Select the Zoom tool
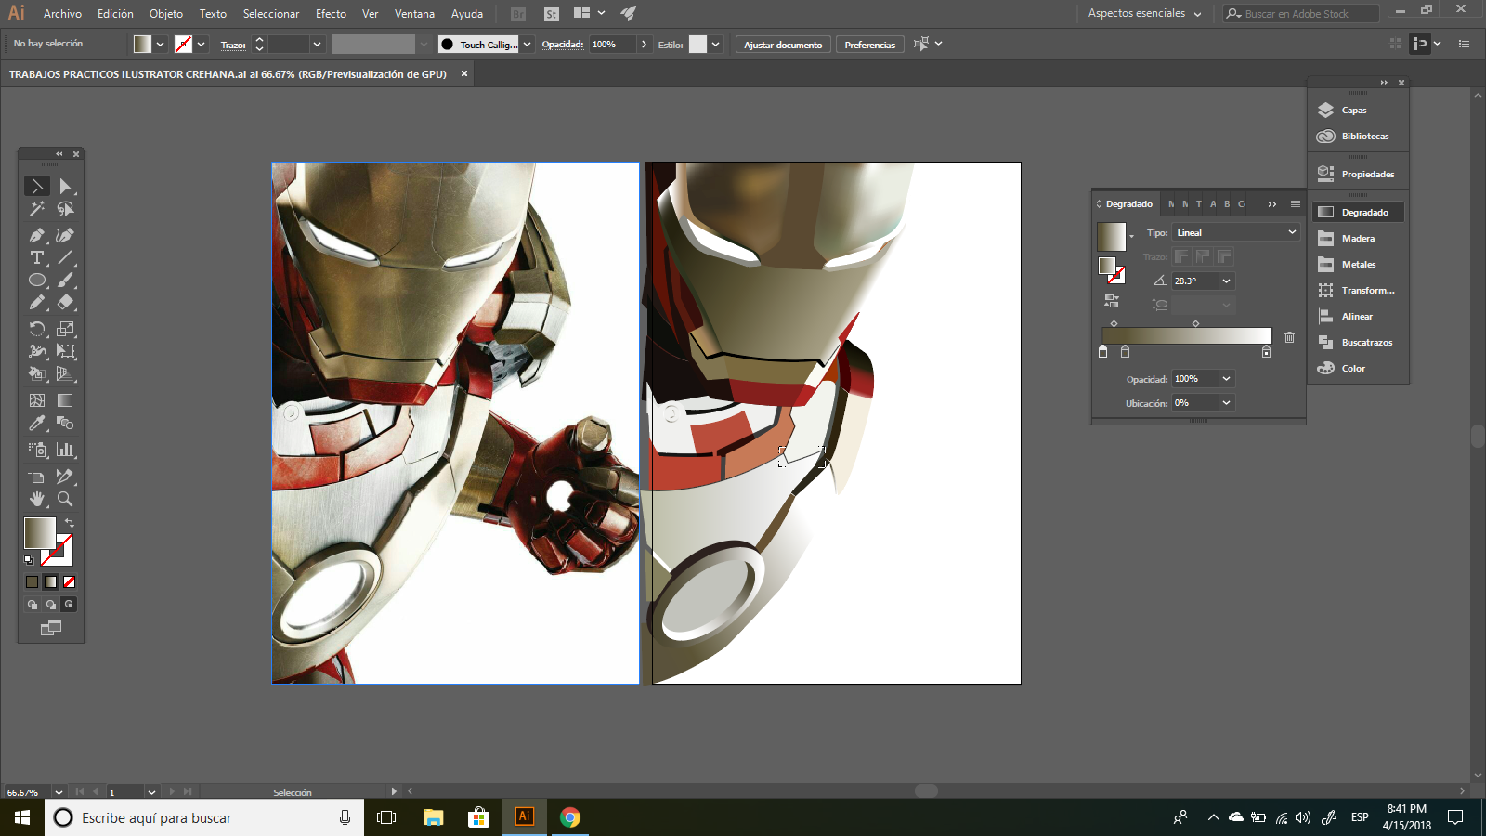This screenshot has width=1486, height=836. [x=65, y=499]
